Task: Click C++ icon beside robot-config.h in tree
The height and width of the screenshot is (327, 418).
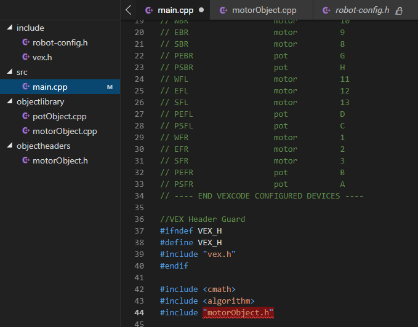Action: (26, 42)
